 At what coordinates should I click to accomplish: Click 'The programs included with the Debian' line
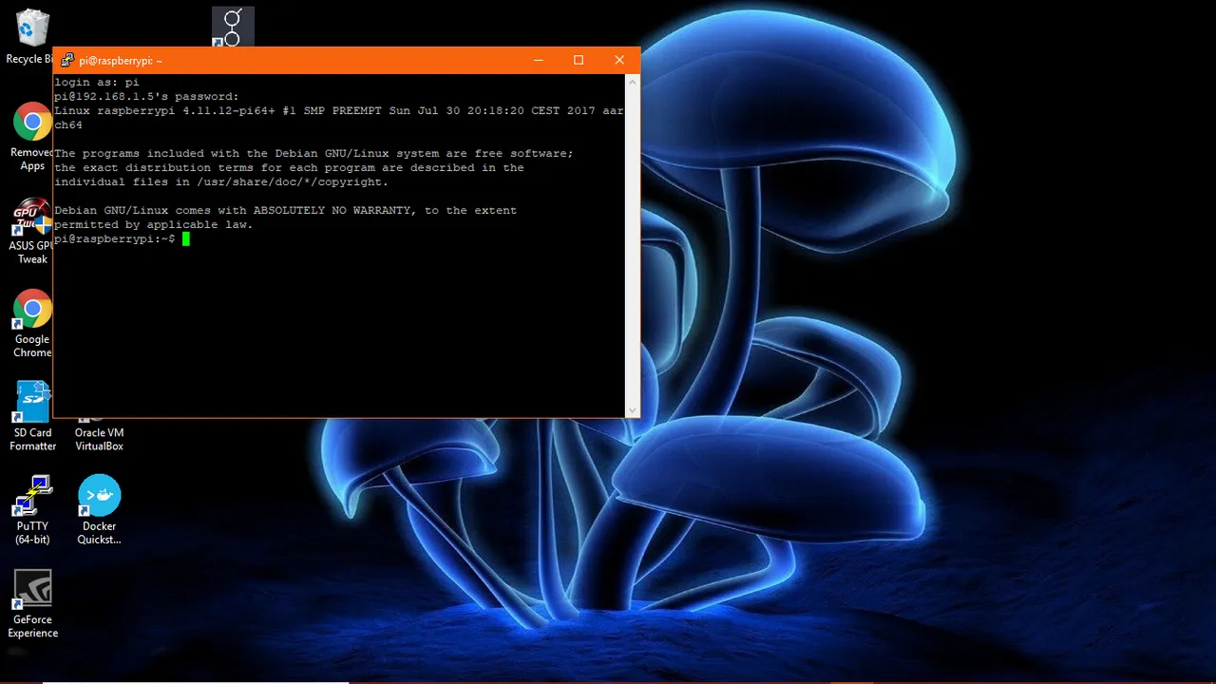pos(313,154)
